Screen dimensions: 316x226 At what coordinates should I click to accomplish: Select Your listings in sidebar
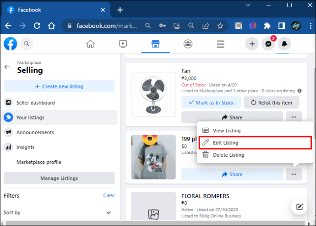click(59, 117)
